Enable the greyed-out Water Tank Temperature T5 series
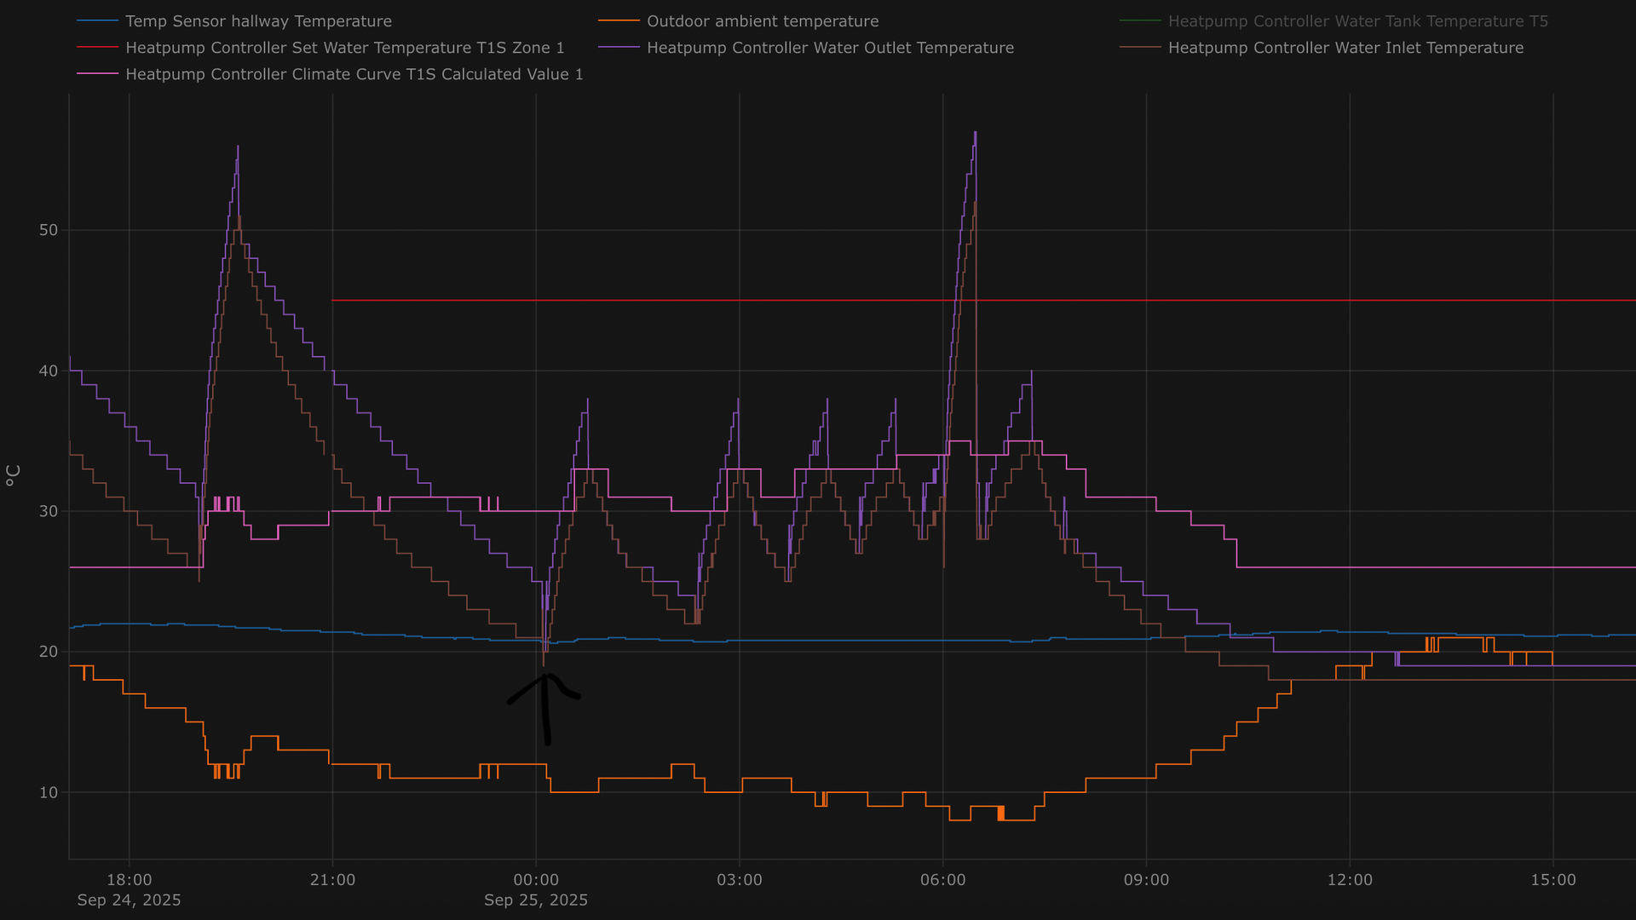1636x920 pixels. [x=1357, y=21]
